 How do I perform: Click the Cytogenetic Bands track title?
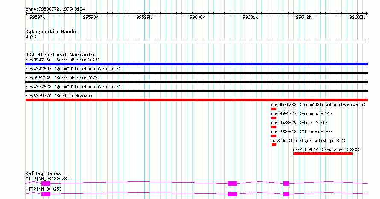point(51,32)
